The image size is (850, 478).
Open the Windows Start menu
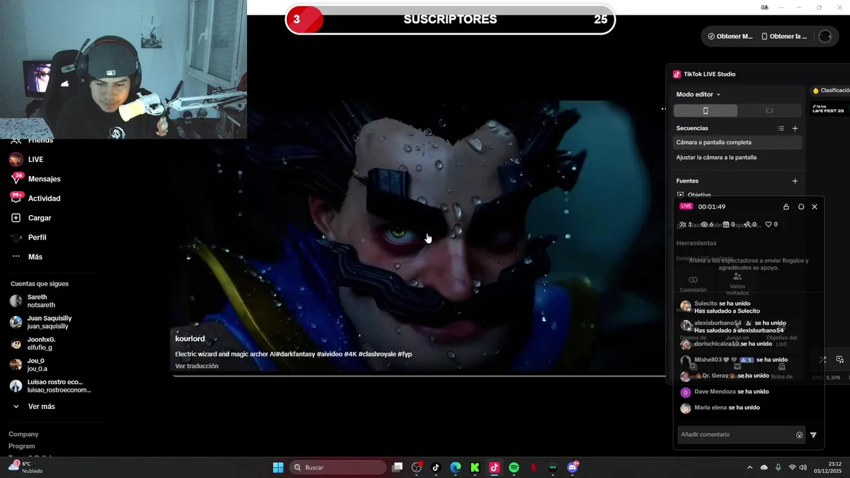pos(278,467)
